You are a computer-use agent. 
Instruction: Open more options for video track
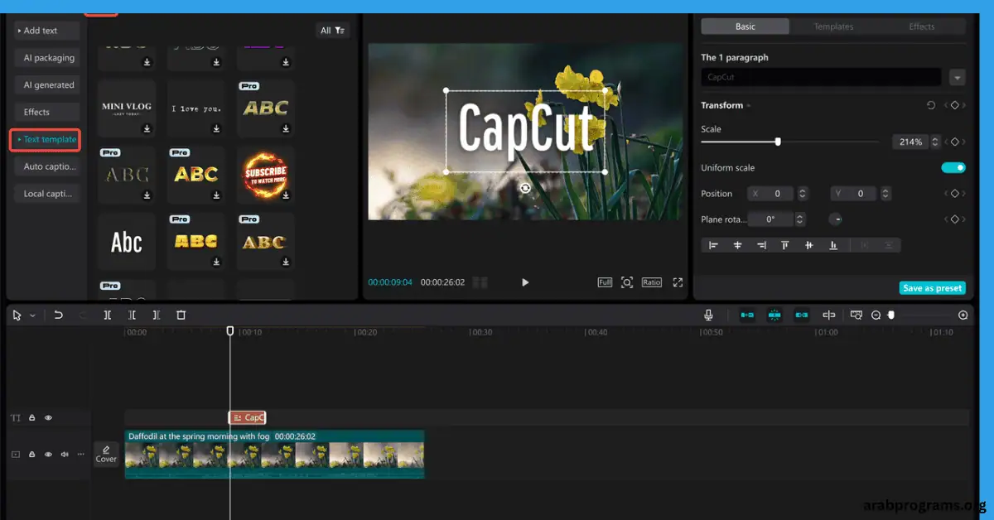click(81, 455)
